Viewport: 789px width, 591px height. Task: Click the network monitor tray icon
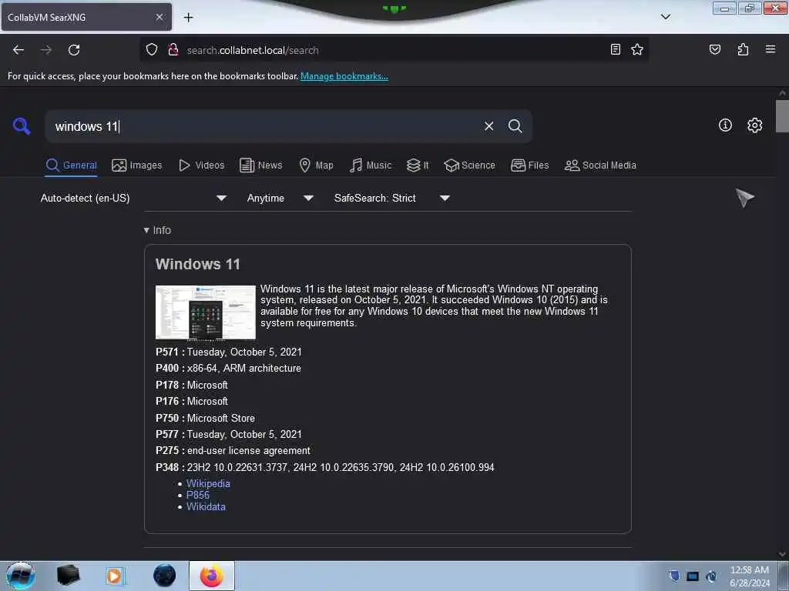693,576
